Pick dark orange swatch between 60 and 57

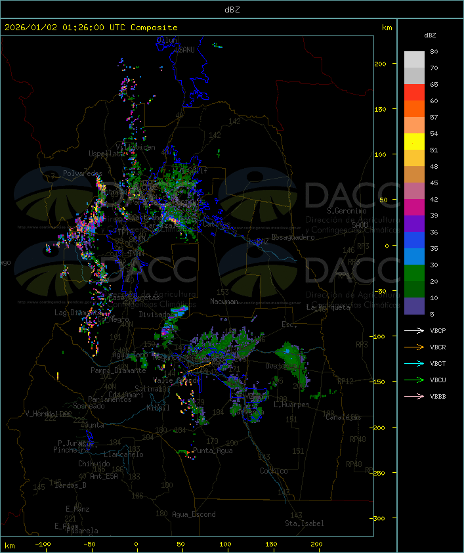click(414, 108)
